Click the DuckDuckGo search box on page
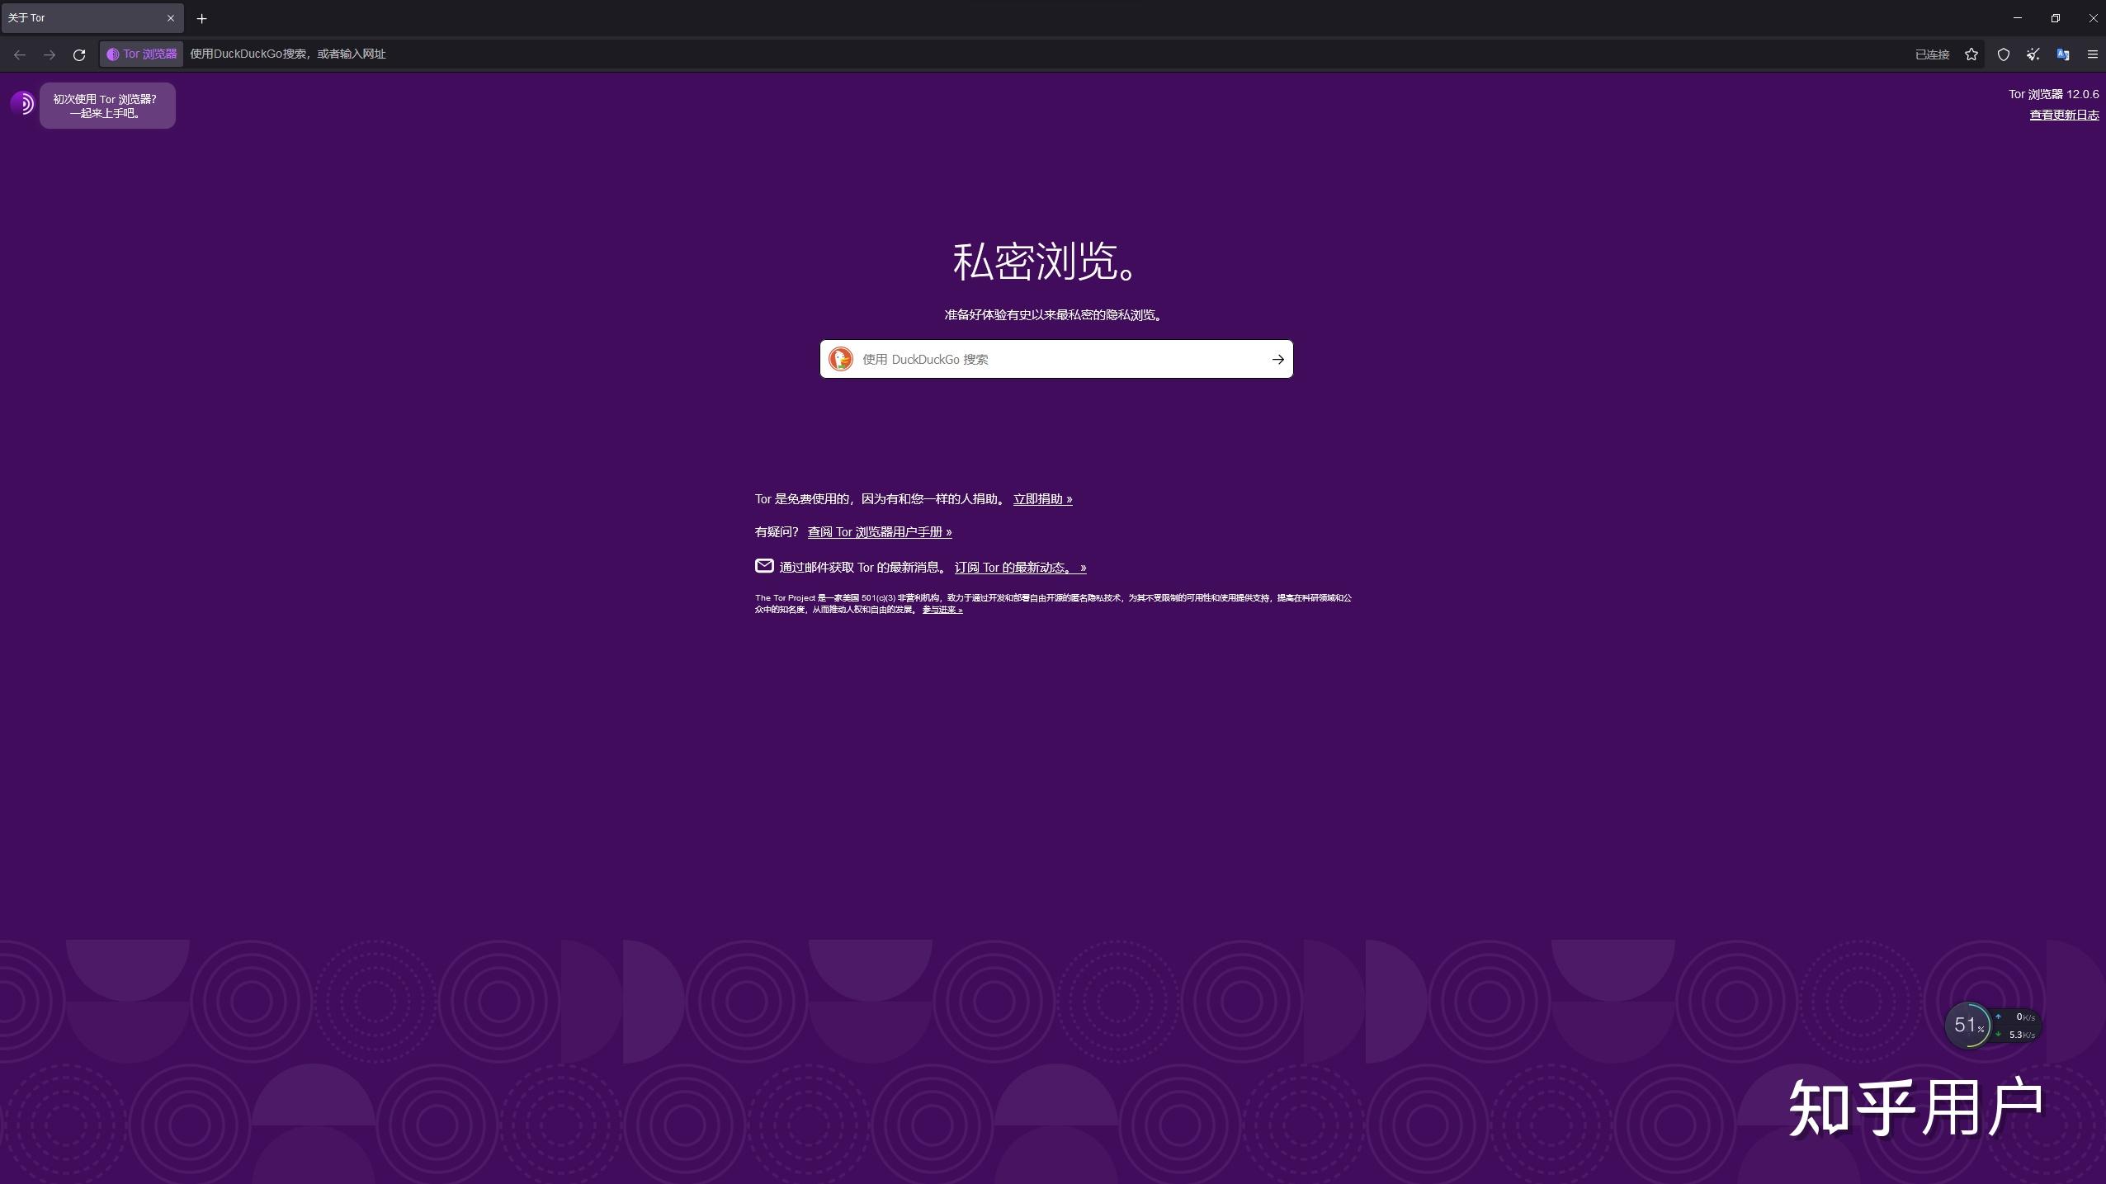 point(1055,359)
